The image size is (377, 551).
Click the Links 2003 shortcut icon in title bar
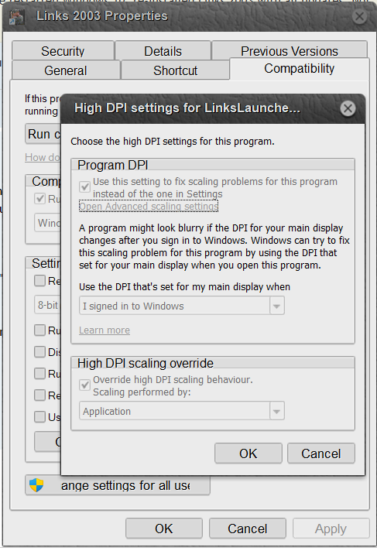click(x=16, y=16)
